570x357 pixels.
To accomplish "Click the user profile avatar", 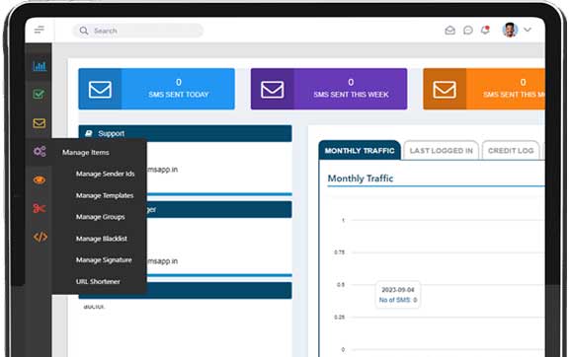I will pyautogui.click(x=510, y=30).
